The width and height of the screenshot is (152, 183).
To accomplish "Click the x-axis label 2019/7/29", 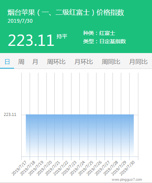I will [x=119, y=168].
